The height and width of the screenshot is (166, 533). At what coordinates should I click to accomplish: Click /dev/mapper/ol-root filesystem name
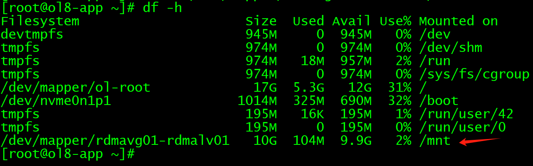[76, 88]
